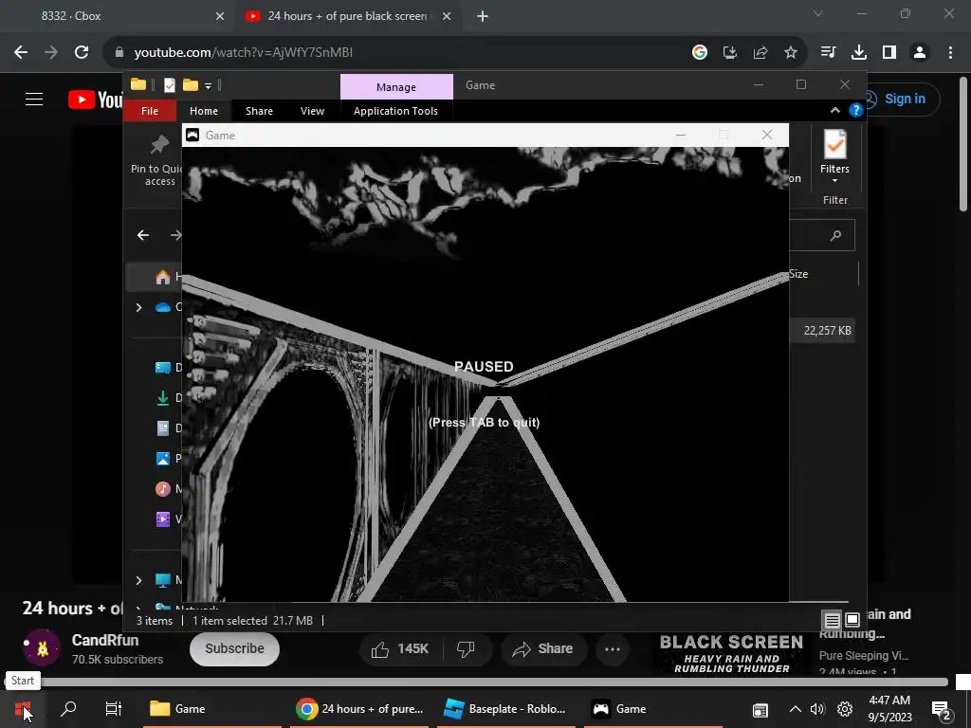Image resolution: width=971 pixels, height=728 pixels.
Task: Open Game folder File Explorer taskbar item
Action: [211, 709]
